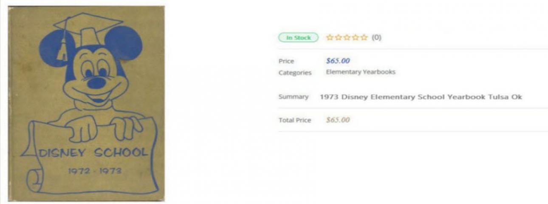Click the Total Price $65.00 amount

click(338, 120)
